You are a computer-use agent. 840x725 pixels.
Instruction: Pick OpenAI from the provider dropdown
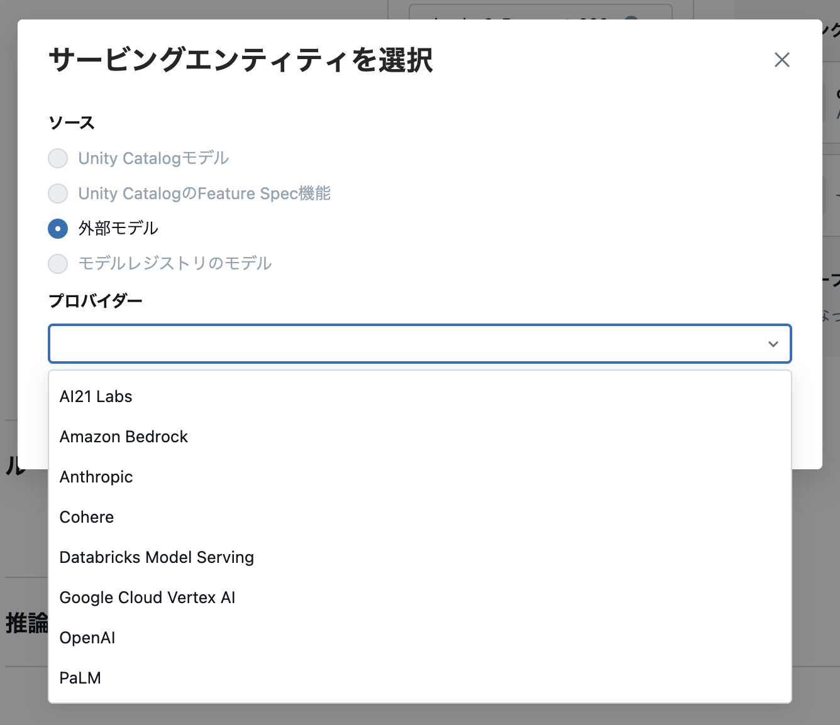419,638
